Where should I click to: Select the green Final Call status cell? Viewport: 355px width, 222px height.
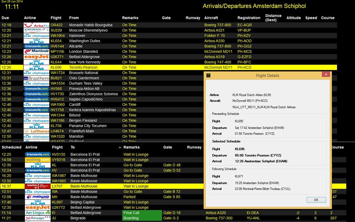point(141,213)
